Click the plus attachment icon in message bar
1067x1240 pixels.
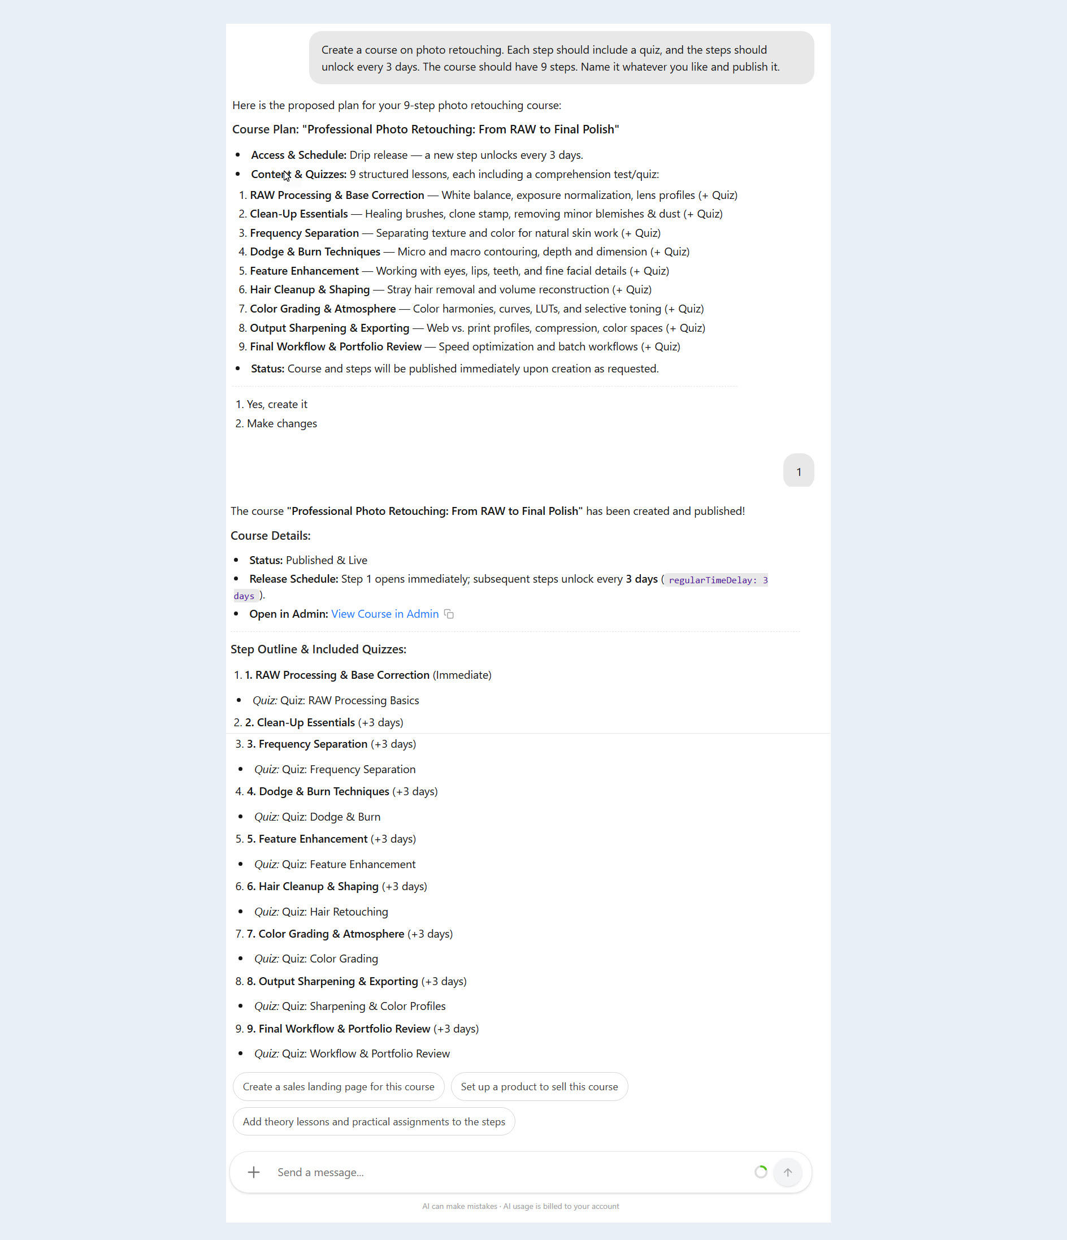254,1172
